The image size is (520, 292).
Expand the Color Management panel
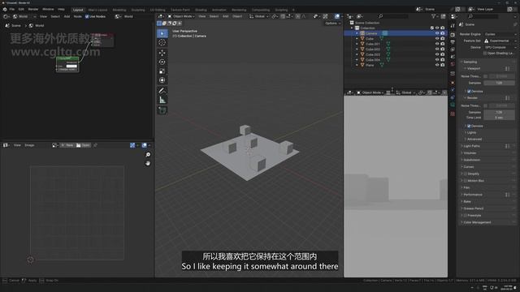pyautogui.click(x=477, y=222)
